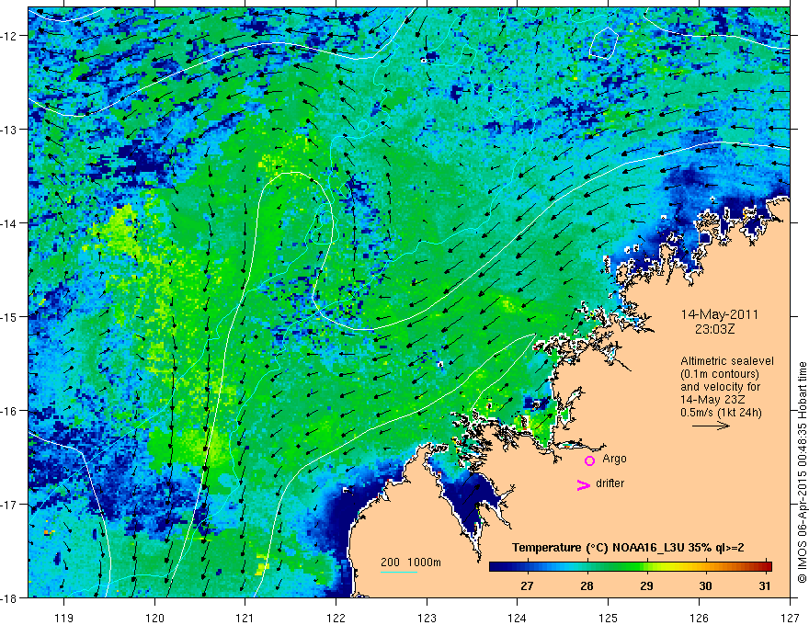
Task: Click the longitude 122 axis label
Action: pyautogui.click(x=336, y=618)
